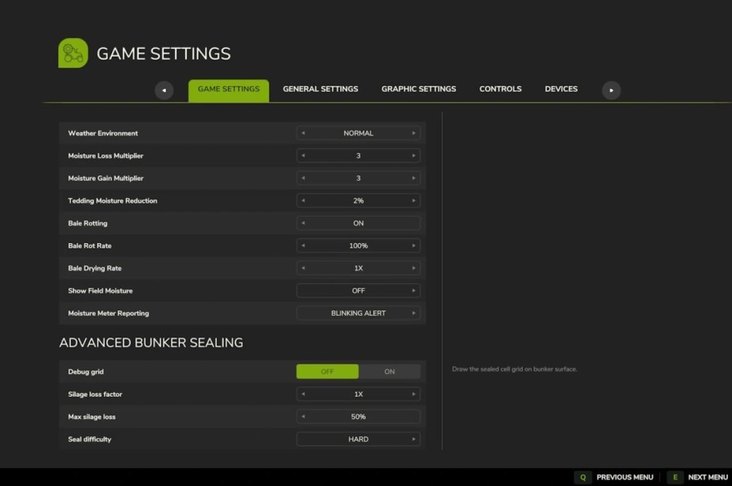The image size is (732, 486).
Task: Increase Moisture Gain Multiplier with right arrow
Action: pyautogui.click(x=413, y=178)
